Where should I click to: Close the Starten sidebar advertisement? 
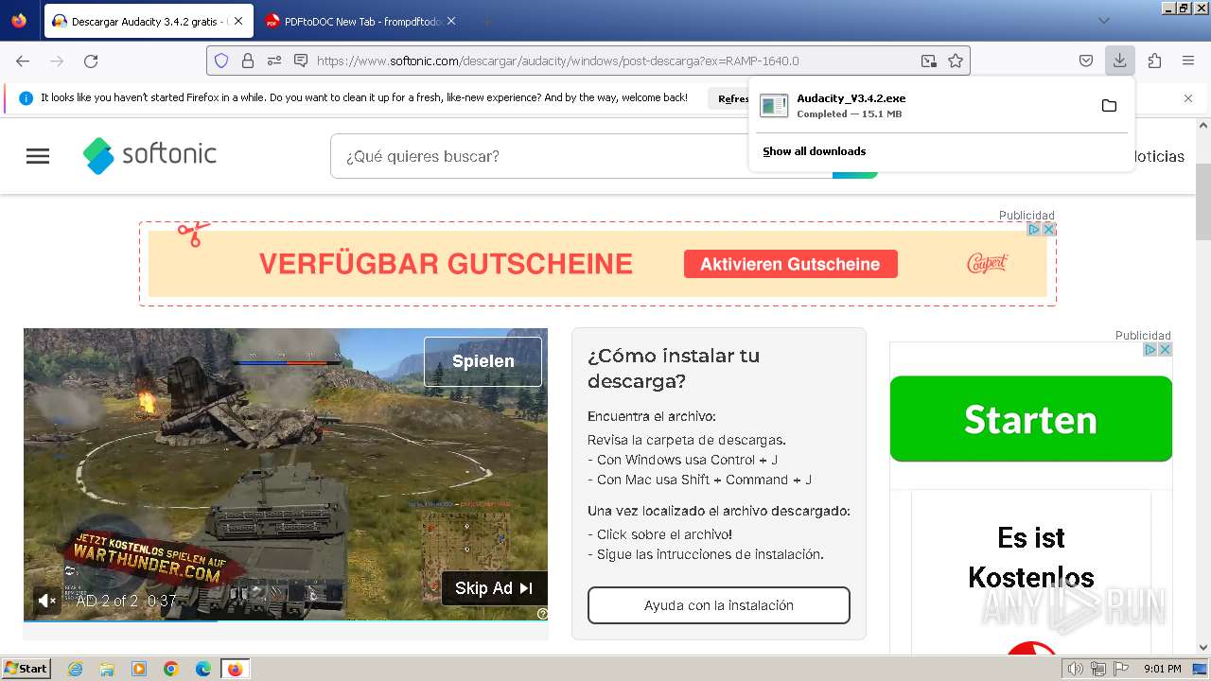click(1165, 349)
